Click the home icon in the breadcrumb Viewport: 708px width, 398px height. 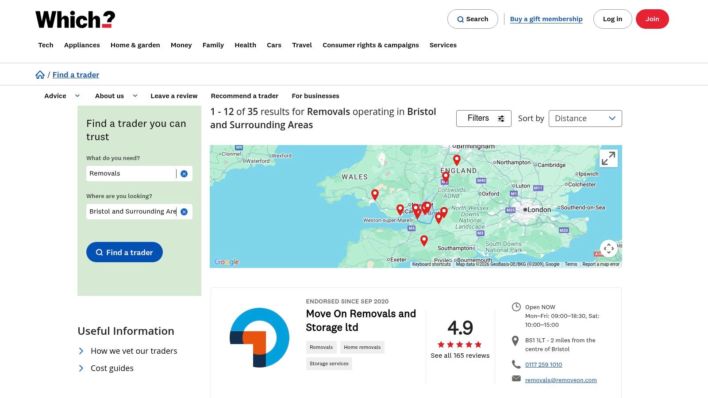[40, 74]
